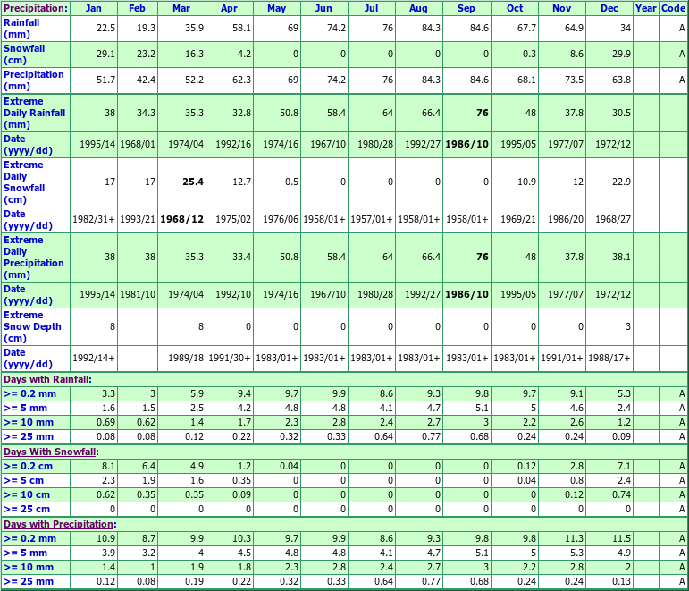Select the >= 10 cm snowfall row label
689x591 pixels.
point(27,494)
